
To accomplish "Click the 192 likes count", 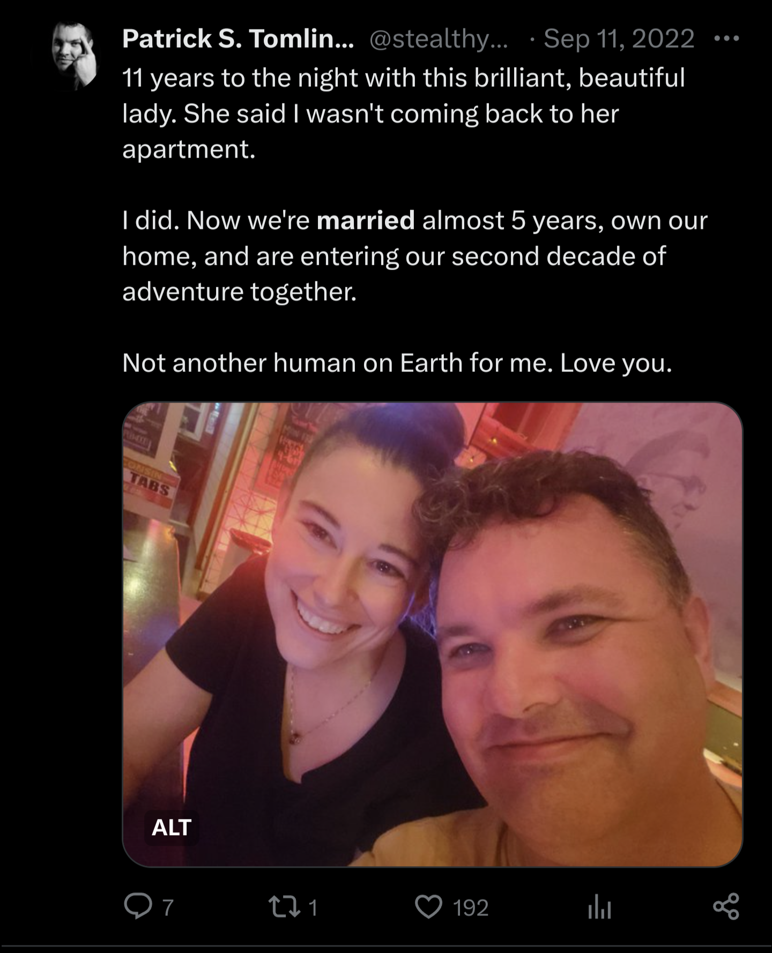I will (471, 907).
